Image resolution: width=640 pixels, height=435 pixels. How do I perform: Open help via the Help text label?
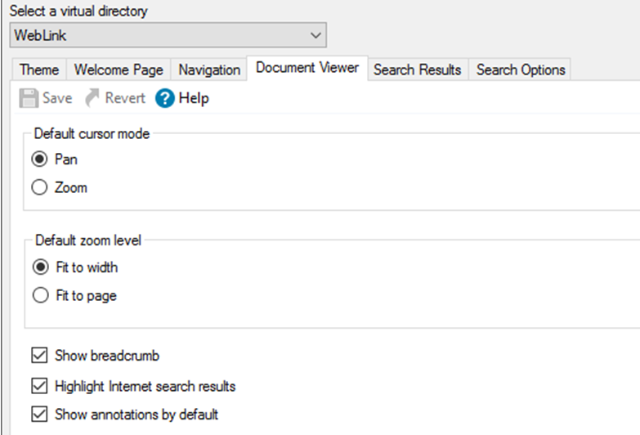tap(194, 98)
